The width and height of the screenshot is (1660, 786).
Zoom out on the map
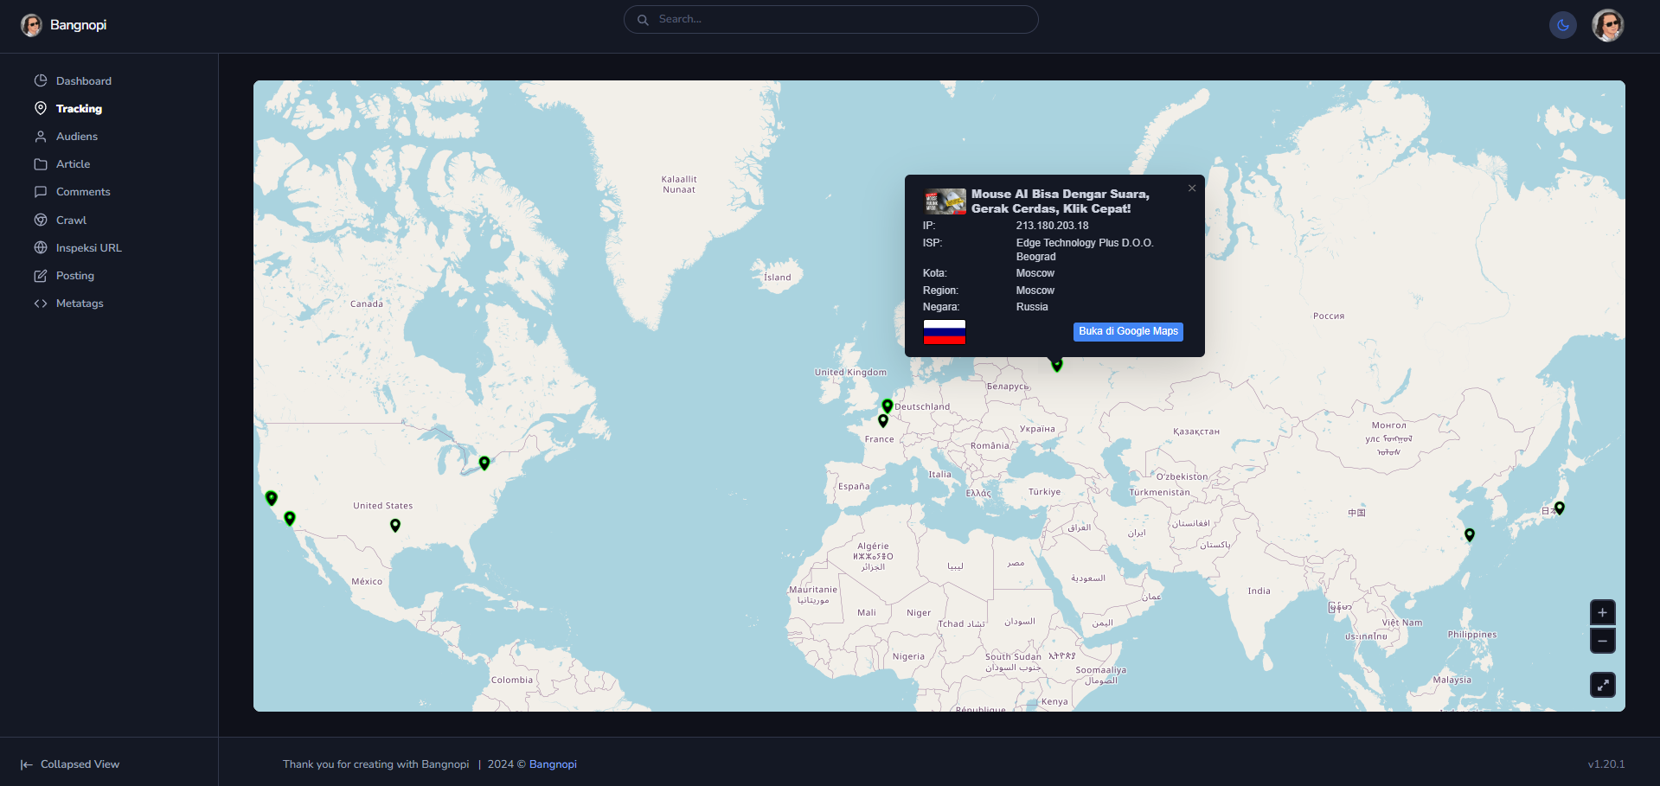coord(1602,641)
